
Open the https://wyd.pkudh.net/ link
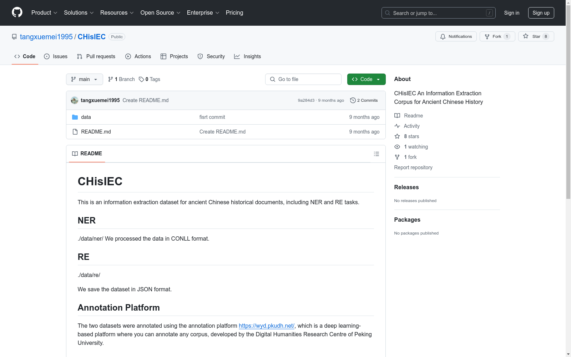coord(267,326)
